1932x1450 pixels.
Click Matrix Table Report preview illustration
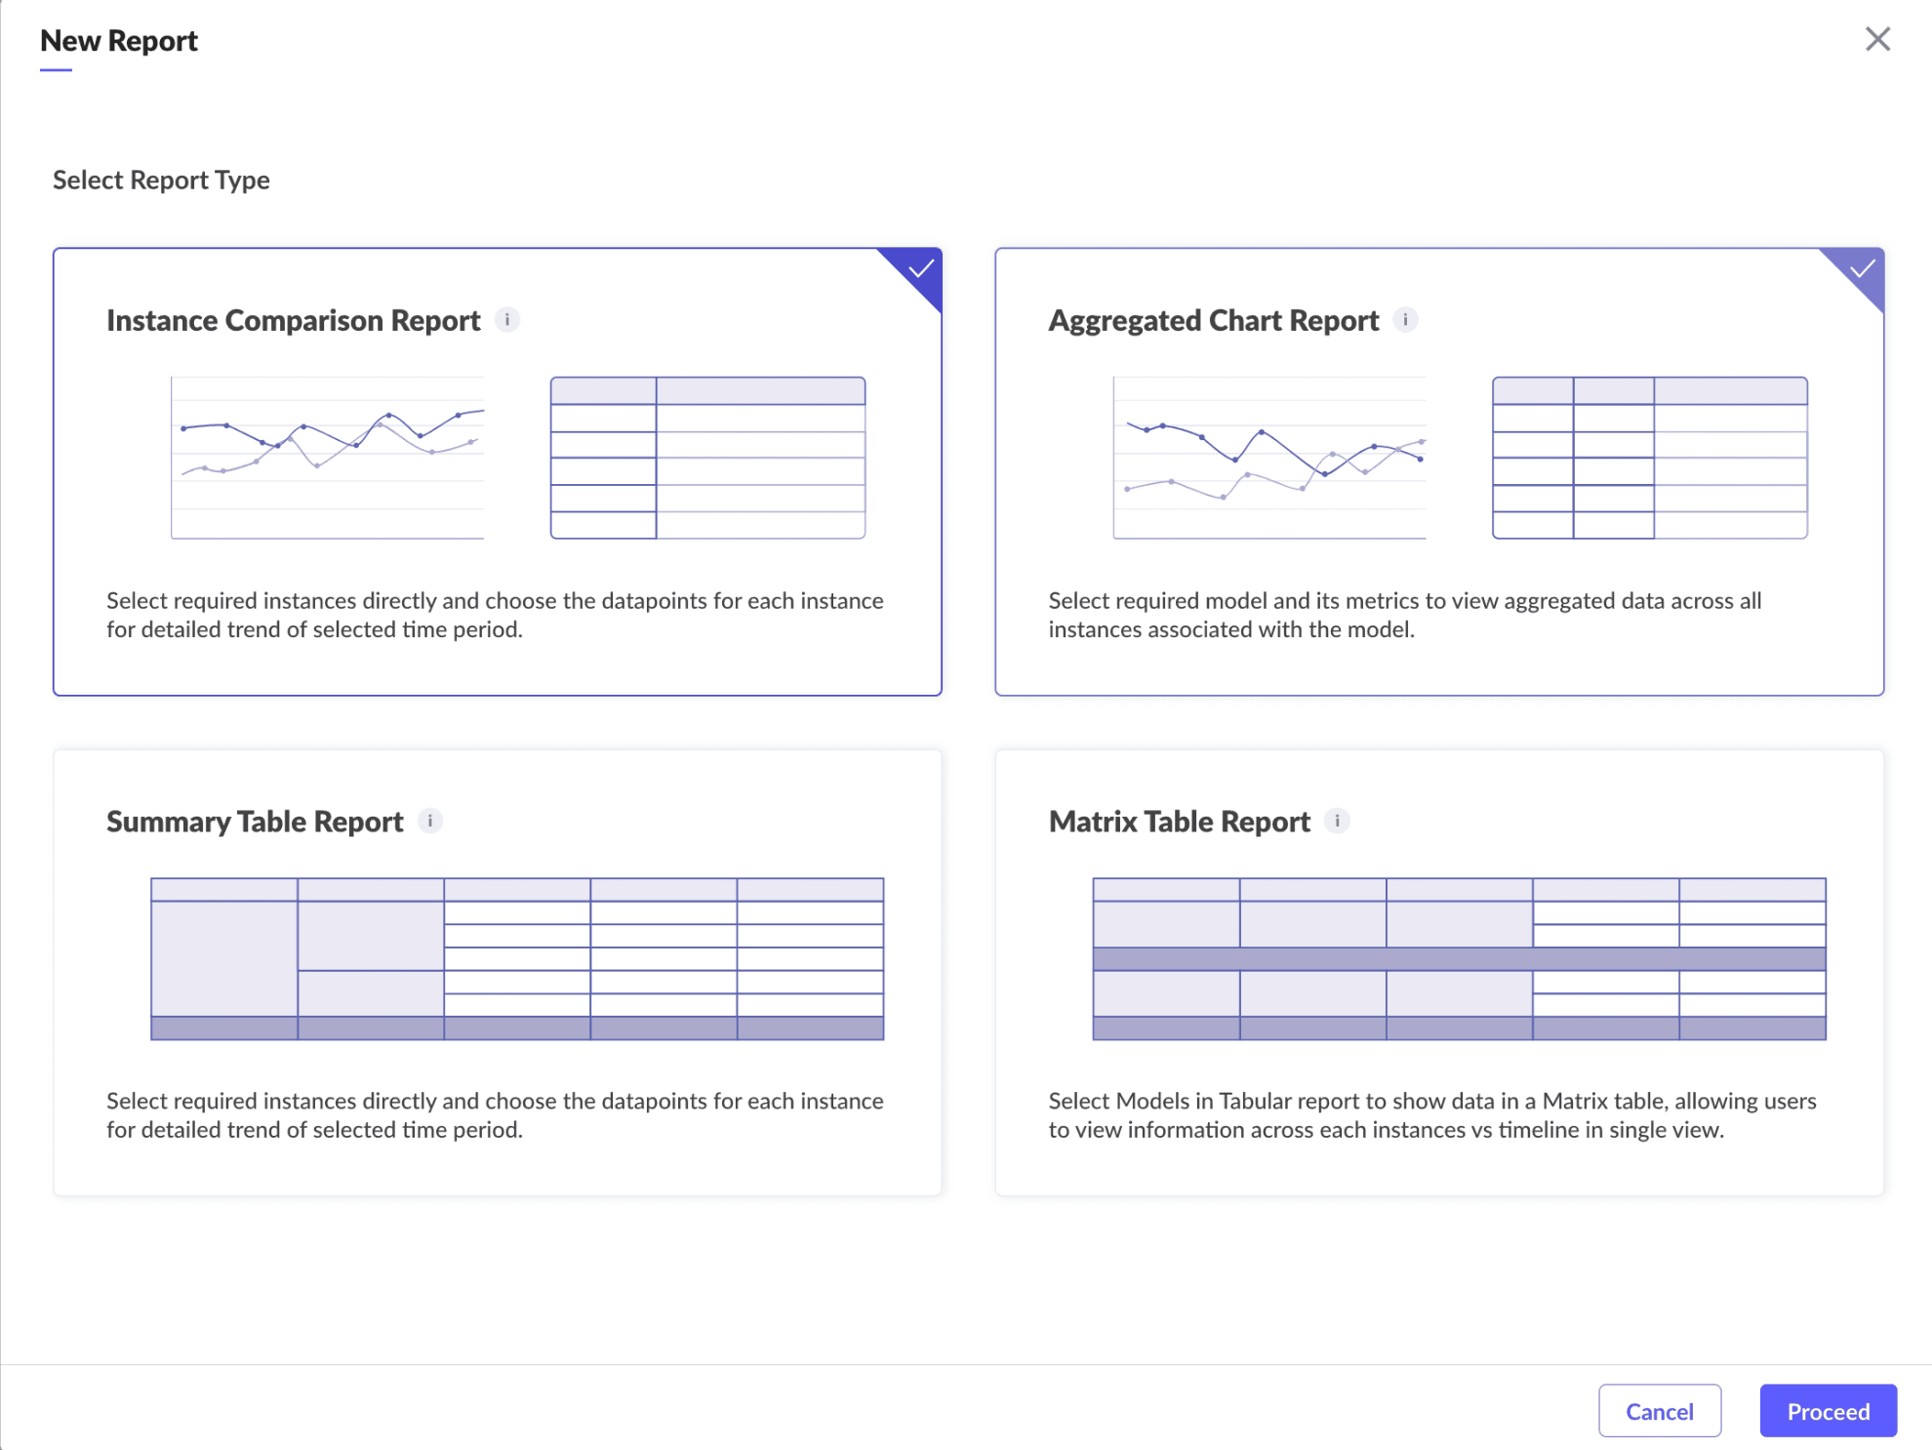(1459, 959)
